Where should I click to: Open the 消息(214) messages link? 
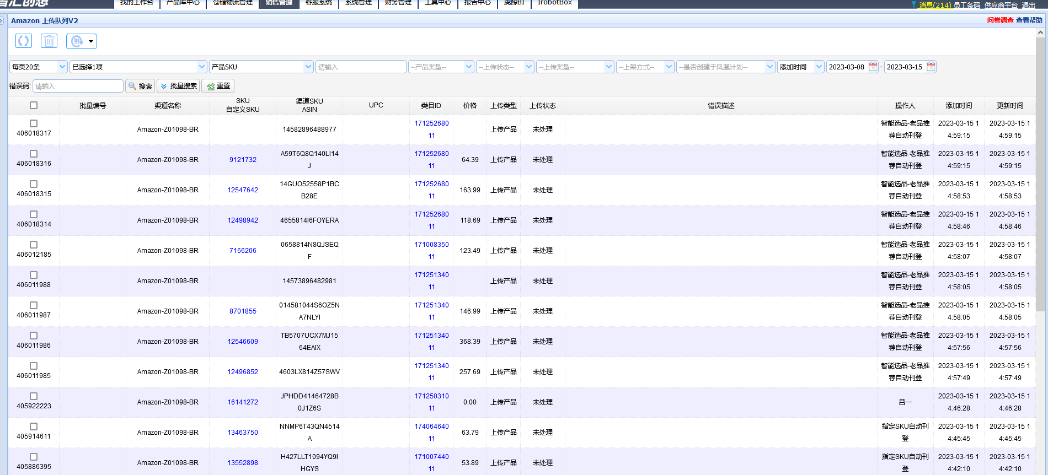(935, 5)
